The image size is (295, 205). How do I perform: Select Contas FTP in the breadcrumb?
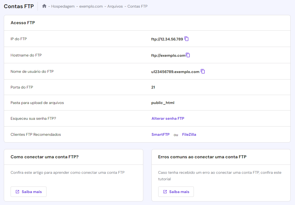[x=137, y=6]
